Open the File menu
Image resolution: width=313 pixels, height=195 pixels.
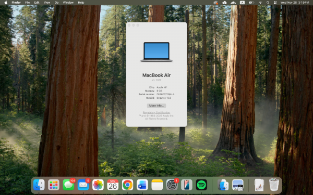(27, 3)
